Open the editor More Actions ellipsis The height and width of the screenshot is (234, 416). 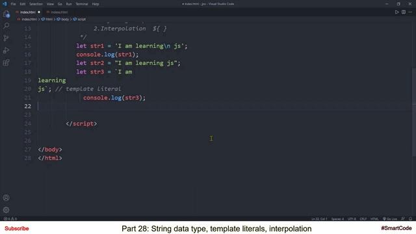410,12
